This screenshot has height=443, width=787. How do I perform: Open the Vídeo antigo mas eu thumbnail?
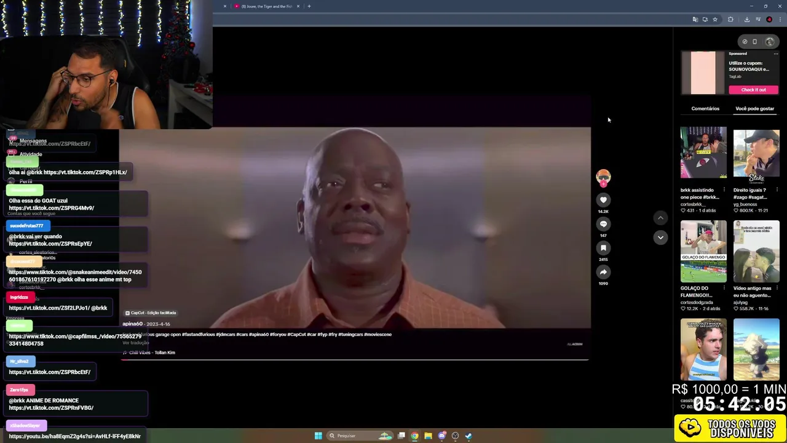point(756,252)
